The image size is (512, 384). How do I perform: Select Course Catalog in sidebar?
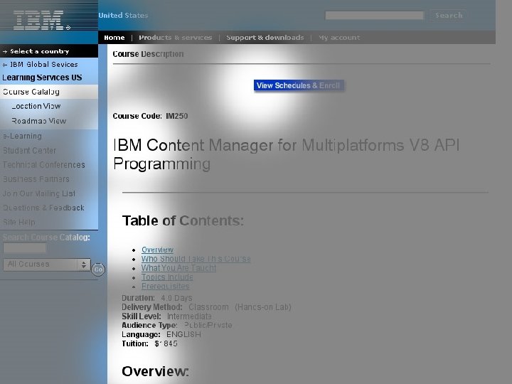(31, 92)
